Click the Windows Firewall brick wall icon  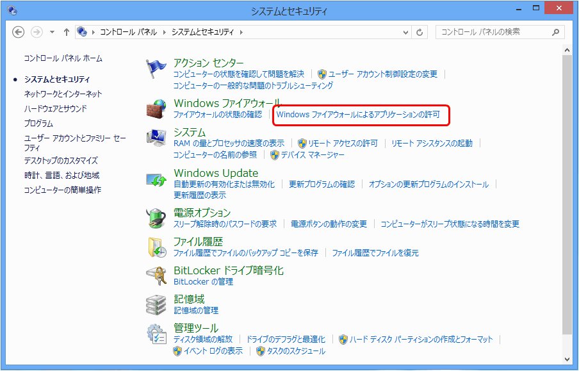[x=156, y=109]
